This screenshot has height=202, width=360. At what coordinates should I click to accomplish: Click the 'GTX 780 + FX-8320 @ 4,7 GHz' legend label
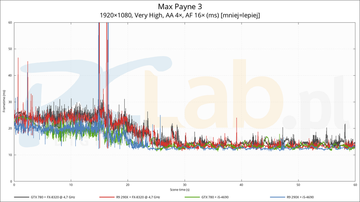point(53,197)
